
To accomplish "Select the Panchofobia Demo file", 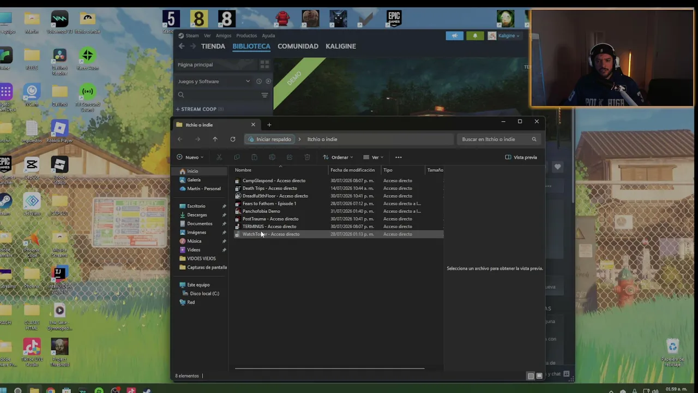I will (338, 211).
